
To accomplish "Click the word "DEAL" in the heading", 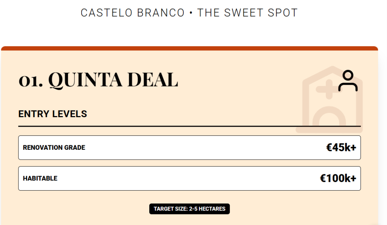I will coord(152,80).
